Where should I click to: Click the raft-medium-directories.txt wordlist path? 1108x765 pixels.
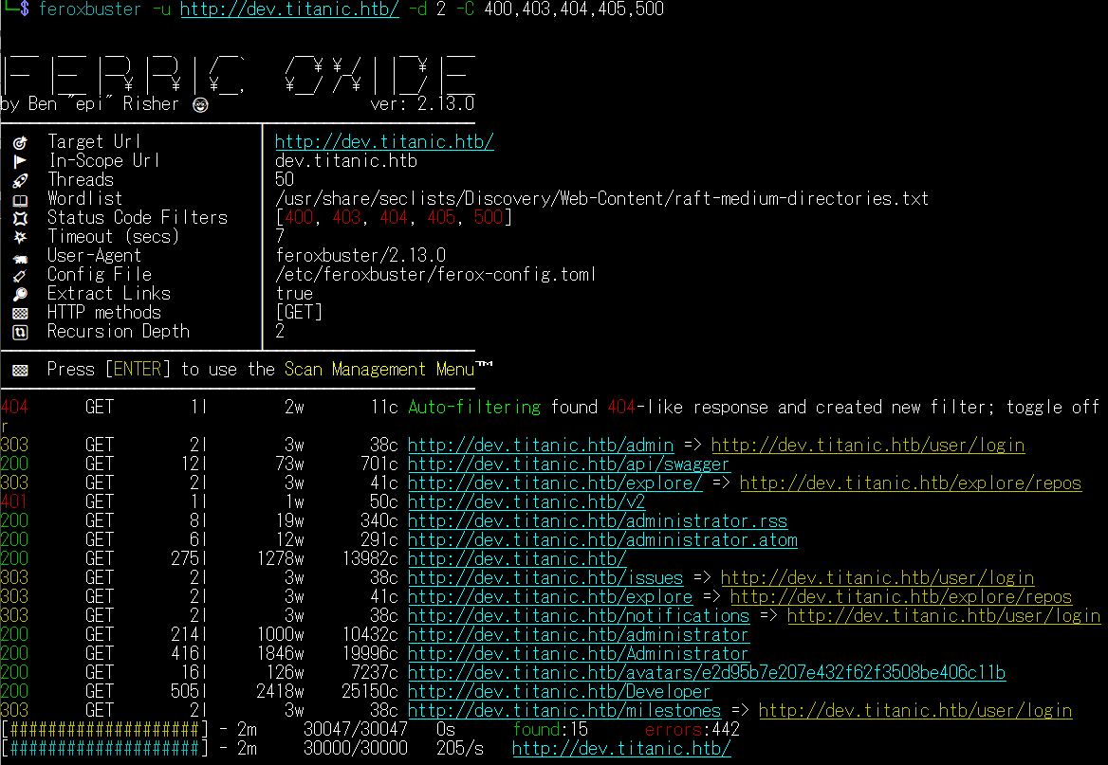tap(601, 199)
